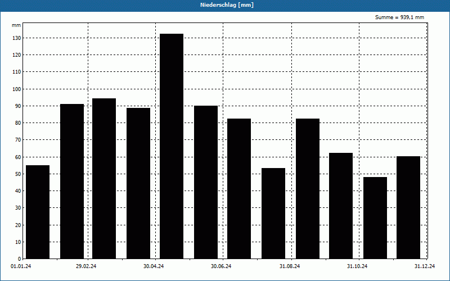This screenshot has height=281, width=450.
Task: Click the 20 y-axis value
Action: click(x=18, y=225)
